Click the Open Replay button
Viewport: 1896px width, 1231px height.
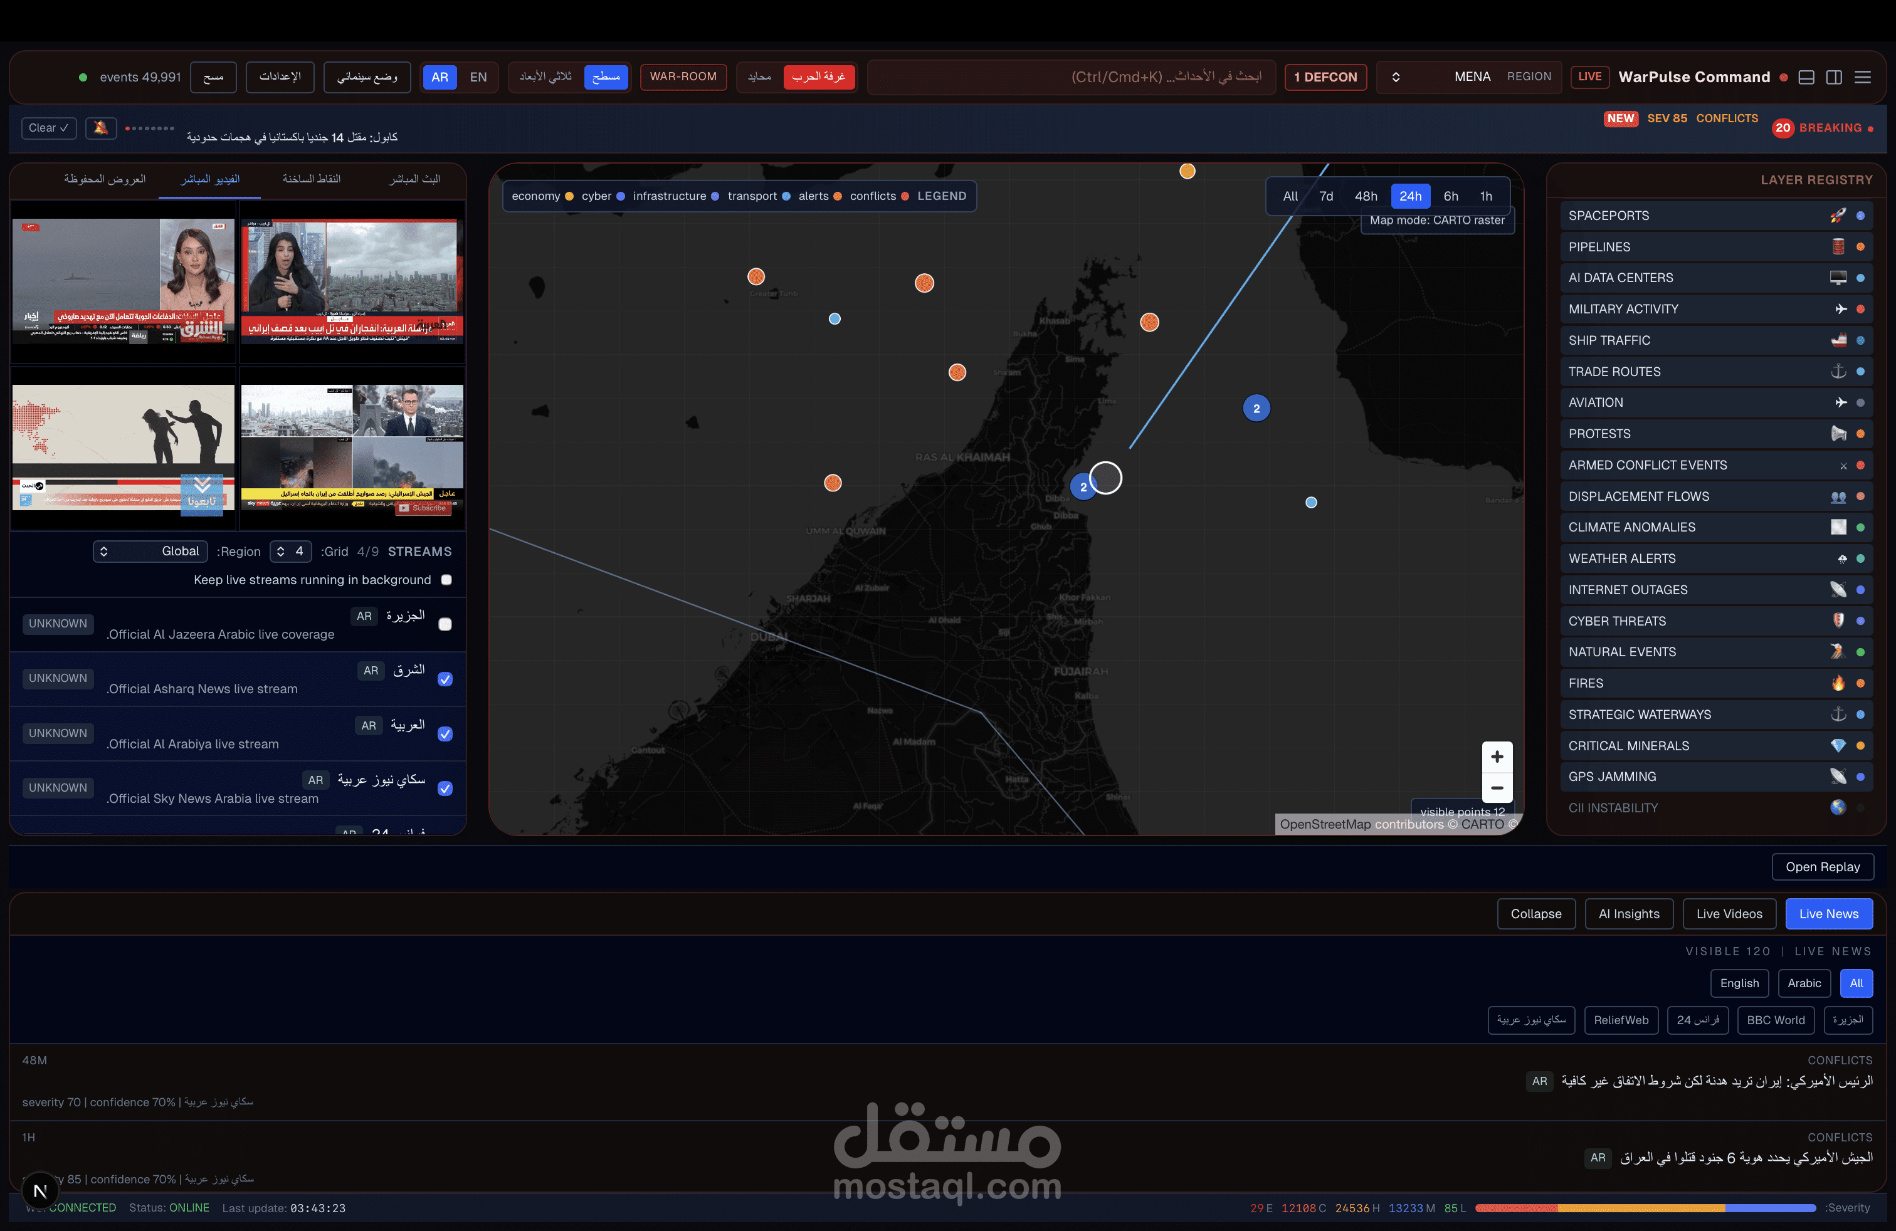1822,866
